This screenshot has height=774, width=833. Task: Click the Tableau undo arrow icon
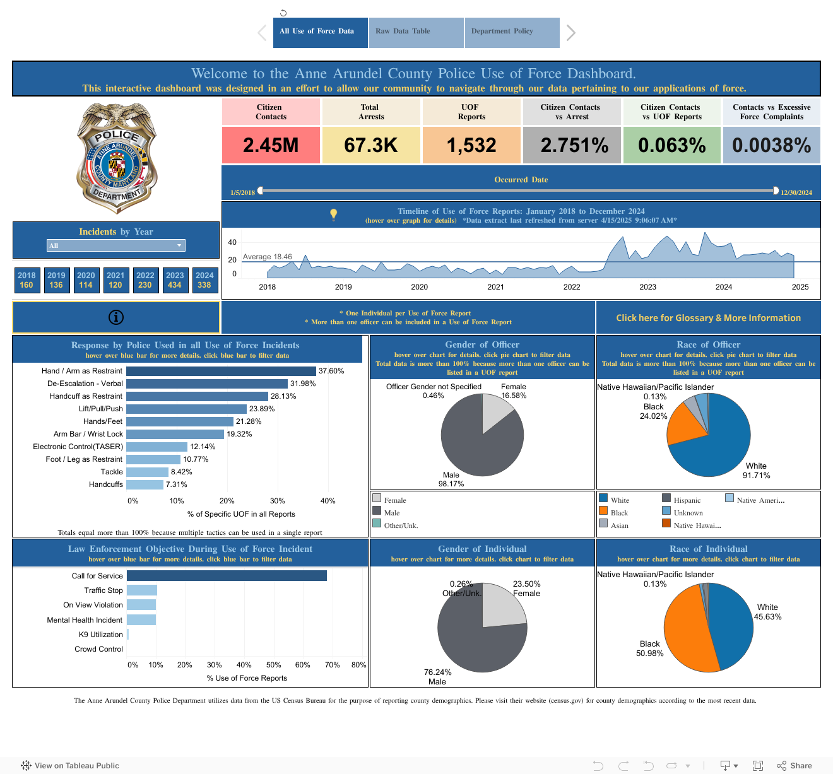point(598,766)
